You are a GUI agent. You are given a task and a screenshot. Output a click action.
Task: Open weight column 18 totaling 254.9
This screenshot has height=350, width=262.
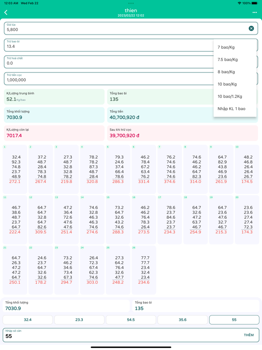[195, 220]
